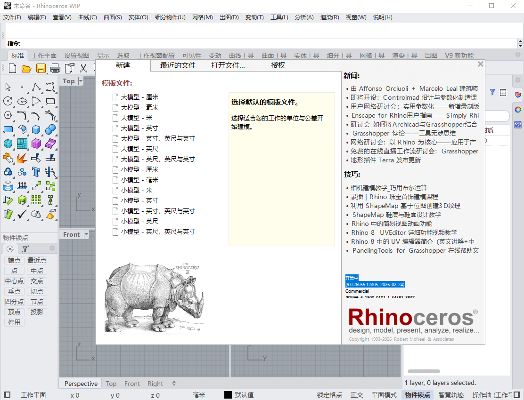Open the help question mark panel tab

518,125
